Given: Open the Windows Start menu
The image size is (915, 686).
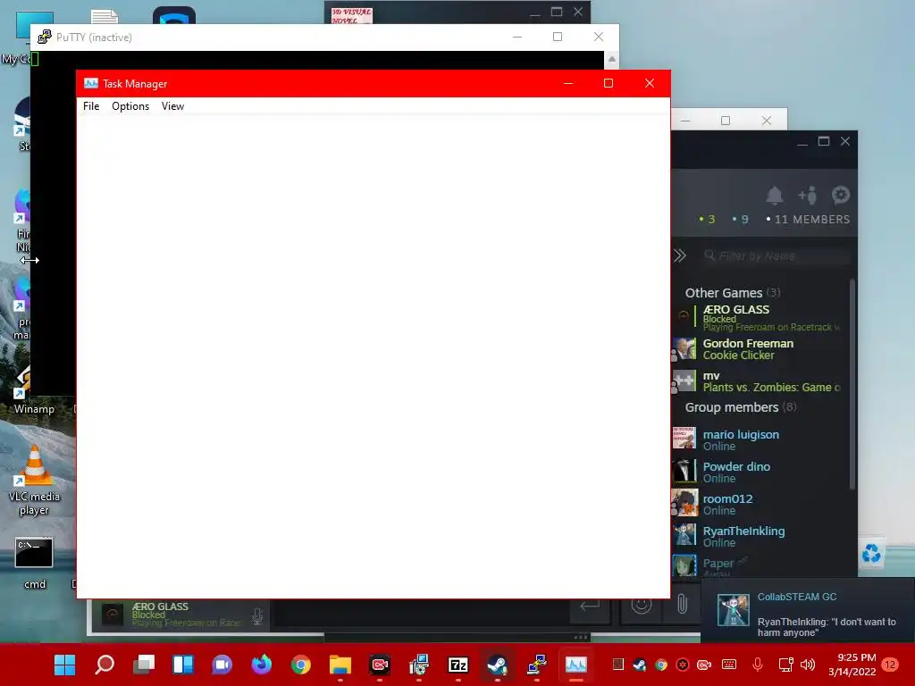Looking at the screenshot, I should coord(64,665).
